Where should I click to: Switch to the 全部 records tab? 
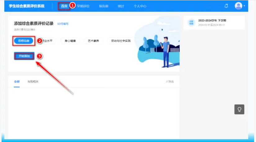pyautogui.click(x=17, y=82)
